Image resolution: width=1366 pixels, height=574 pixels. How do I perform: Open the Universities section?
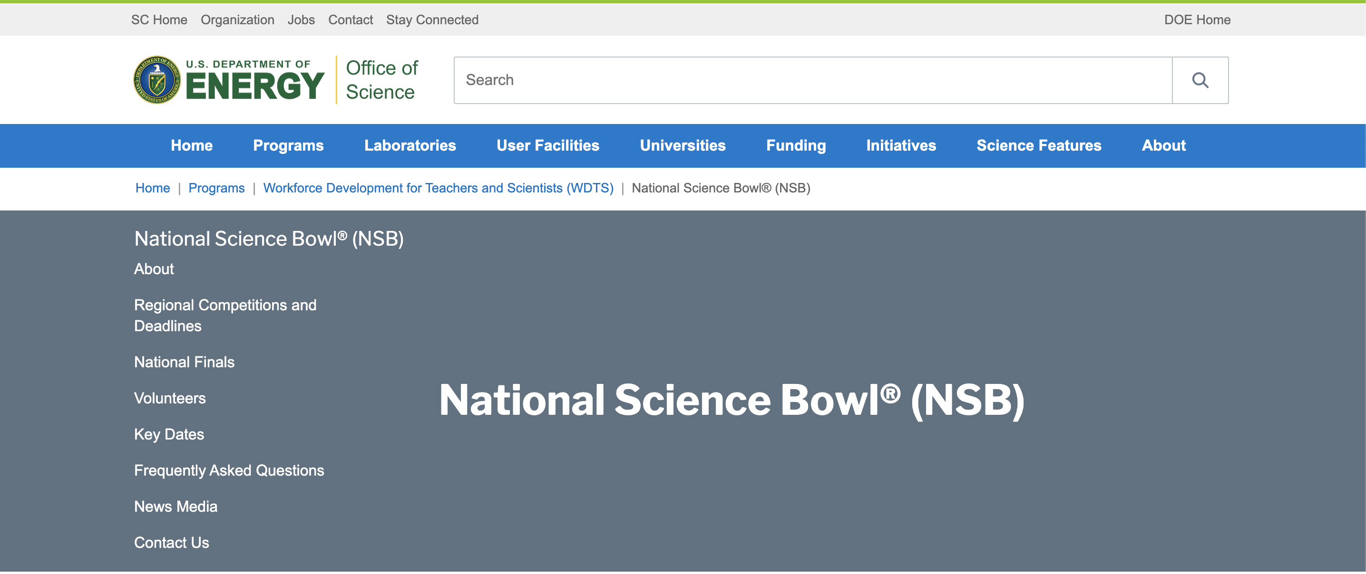[x=683, y=145]
